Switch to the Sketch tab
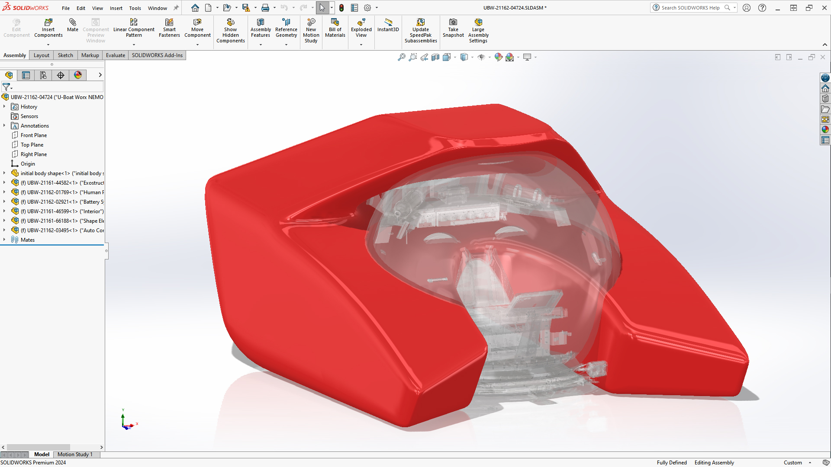This screenshot has height=467, width=831. coord(65,55)
